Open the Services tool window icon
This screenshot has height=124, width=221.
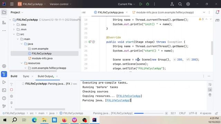coord(4,66)
